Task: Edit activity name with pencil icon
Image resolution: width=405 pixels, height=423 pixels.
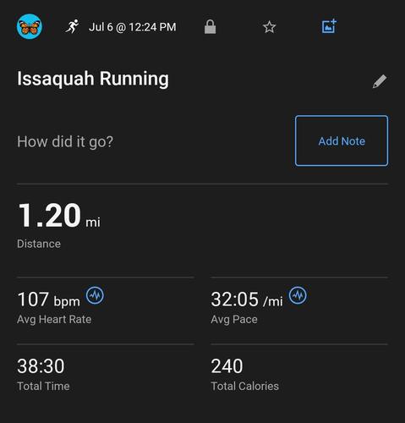Action: (x=380, y=81)
